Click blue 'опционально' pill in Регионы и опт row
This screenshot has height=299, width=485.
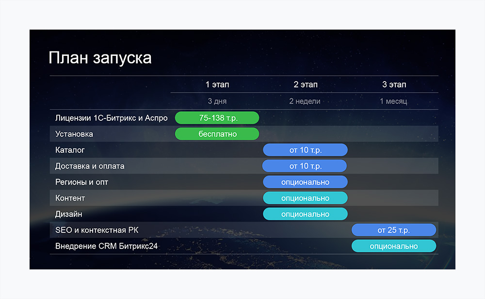(x=305, y=182)
